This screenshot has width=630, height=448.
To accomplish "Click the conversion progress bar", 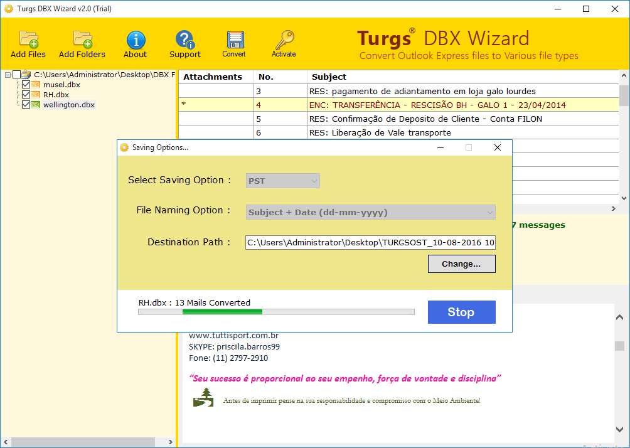I will (x=277, y=312).
